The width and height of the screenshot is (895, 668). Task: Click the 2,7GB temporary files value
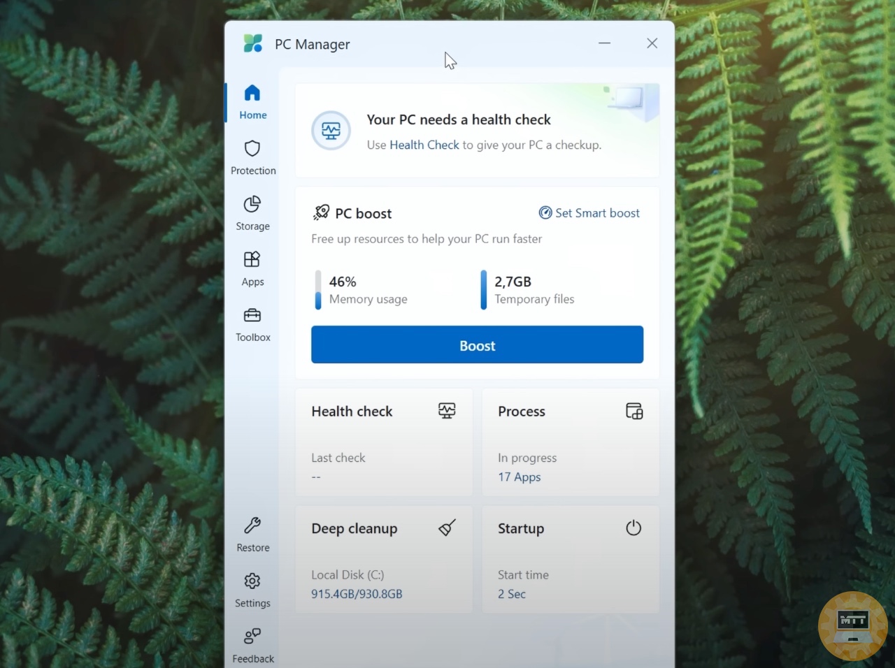click(x=513, y=282)
